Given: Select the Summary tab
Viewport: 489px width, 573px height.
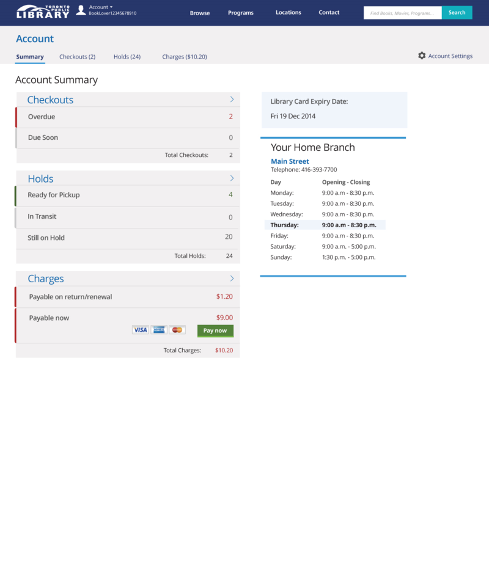Looking at the screenshot, I should pyautogui.click(x=30, y=57).
